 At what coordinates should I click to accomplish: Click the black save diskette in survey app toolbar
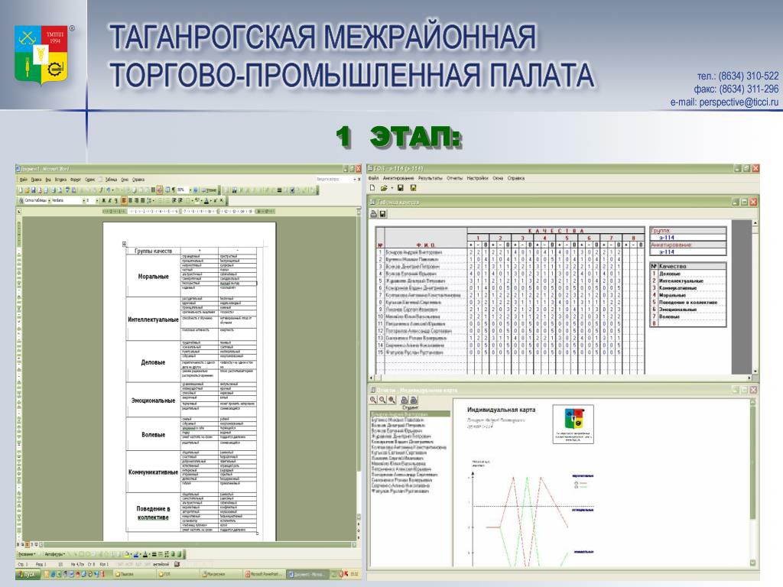tap(400, 188)
